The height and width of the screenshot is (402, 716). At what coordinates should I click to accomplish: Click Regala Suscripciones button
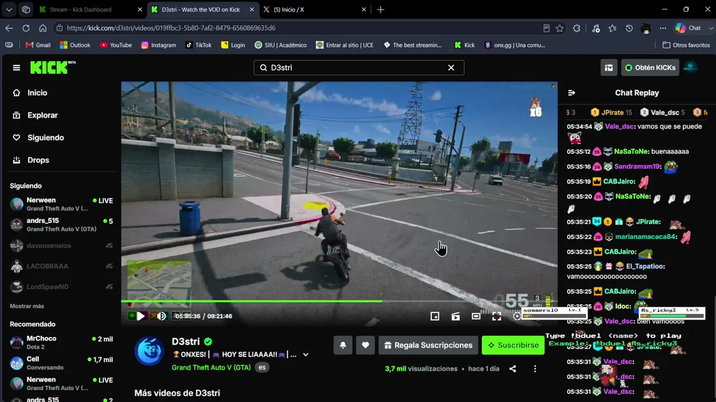click(x=428, y=345)
